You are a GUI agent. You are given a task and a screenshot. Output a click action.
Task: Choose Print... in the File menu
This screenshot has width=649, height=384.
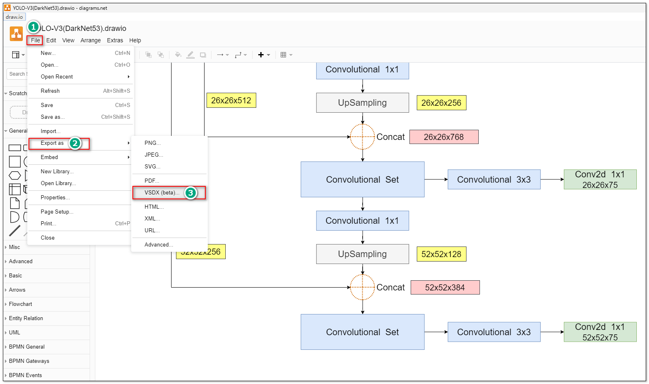tap(81, 223)
